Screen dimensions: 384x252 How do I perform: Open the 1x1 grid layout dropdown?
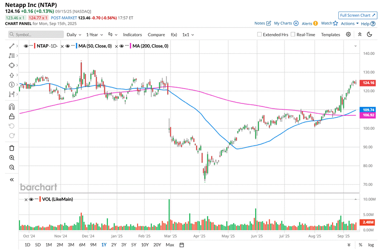click(x=188, y=35)
